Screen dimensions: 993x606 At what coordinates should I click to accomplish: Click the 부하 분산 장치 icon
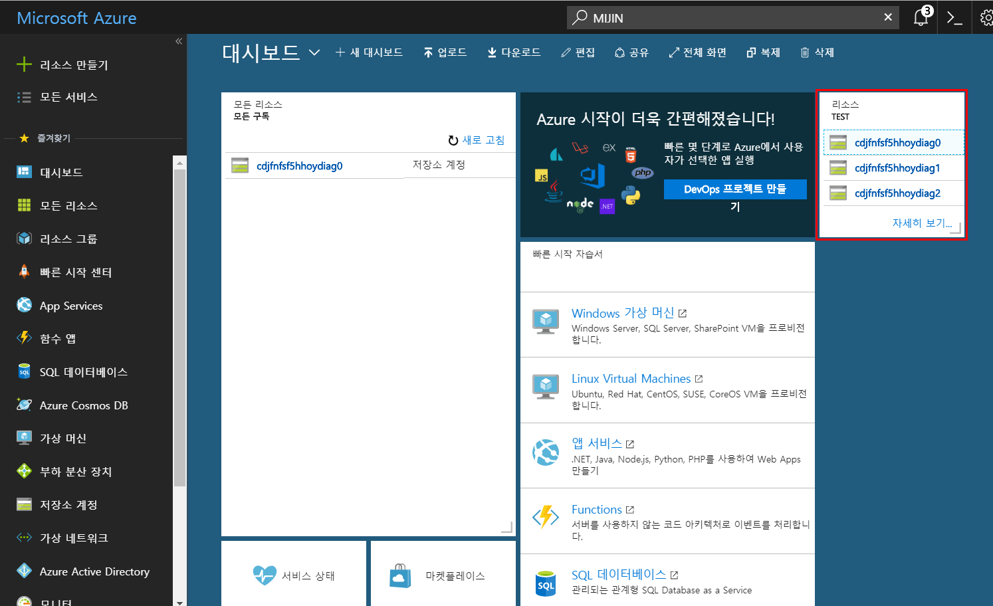(x=24, y=471)
